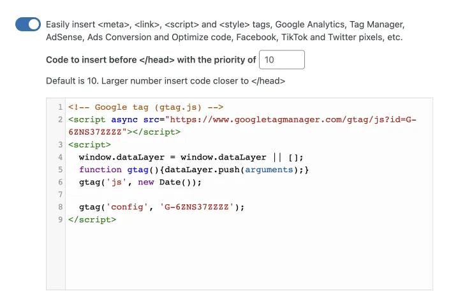Click line number 2 in the gutter
The width and height of the screenshot is (451, 296).
[x=60, y=119]
